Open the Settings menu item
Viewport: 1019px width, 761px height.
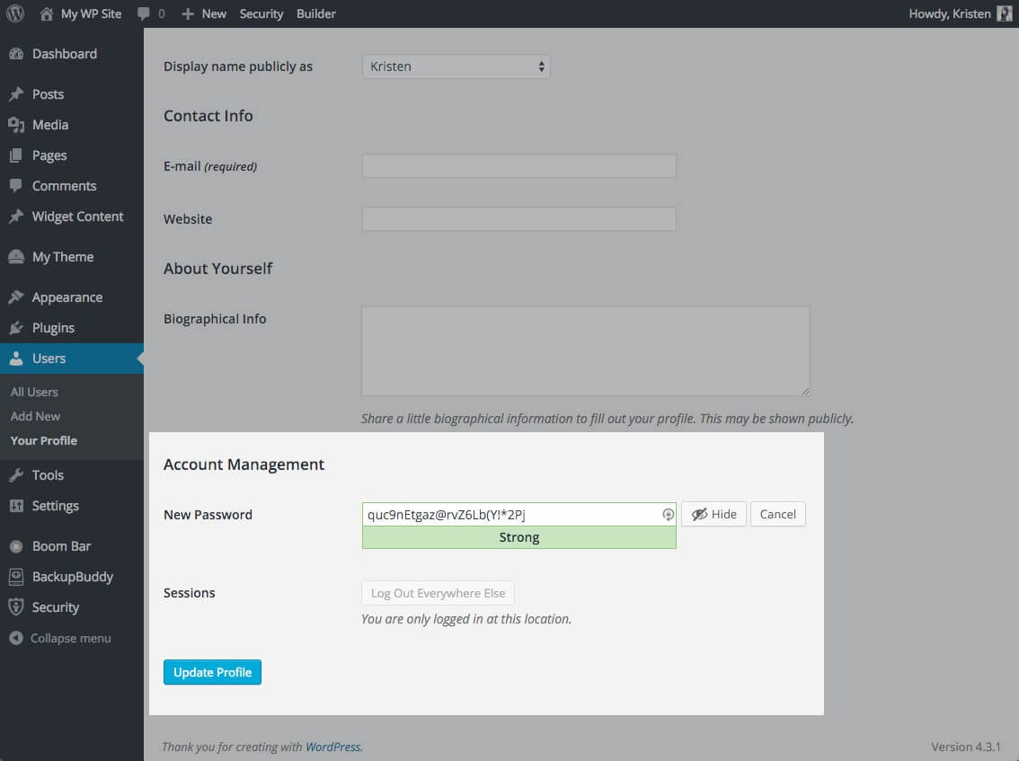tap(72, 506)
